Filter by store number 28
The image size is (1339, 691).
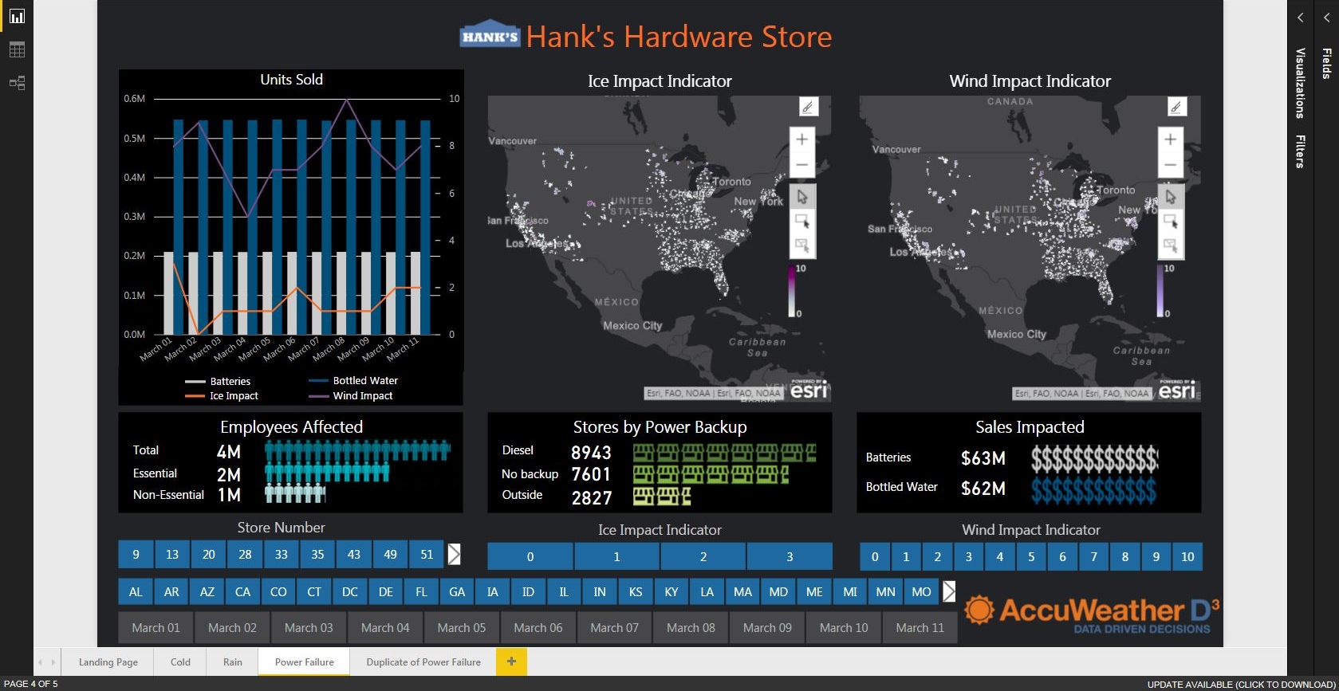point(245,554)
